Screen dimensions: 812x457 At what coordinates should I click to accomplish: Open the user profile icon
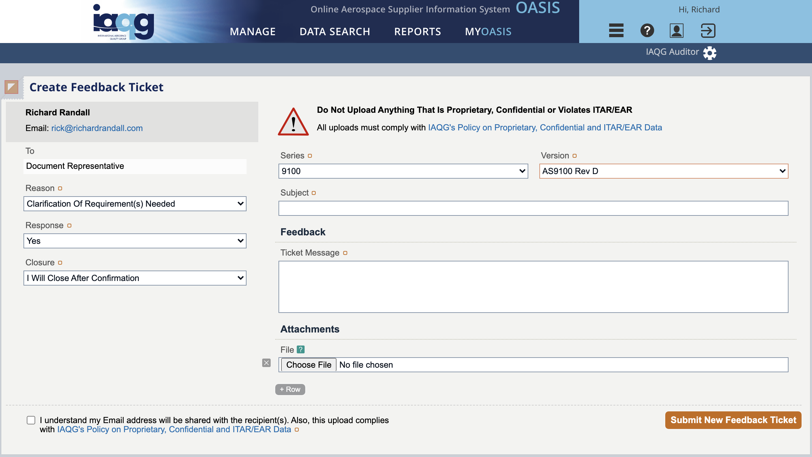677,30
